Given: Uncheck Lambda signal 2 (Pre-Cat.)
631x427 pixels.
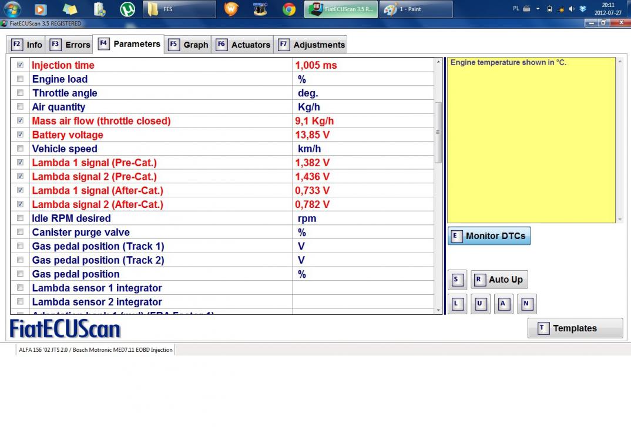Looking at the screenshot, I should [20, 176].
